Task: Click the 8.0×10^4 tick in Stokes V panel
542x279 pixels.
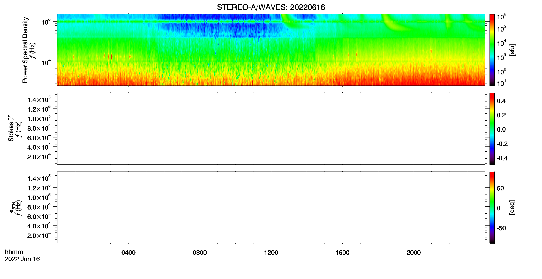Action: point(39,128)
